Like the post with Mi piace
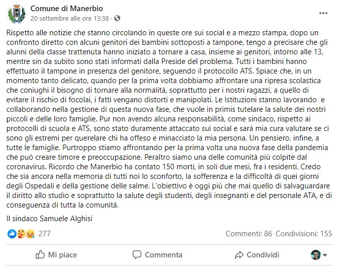 [56, 255]
